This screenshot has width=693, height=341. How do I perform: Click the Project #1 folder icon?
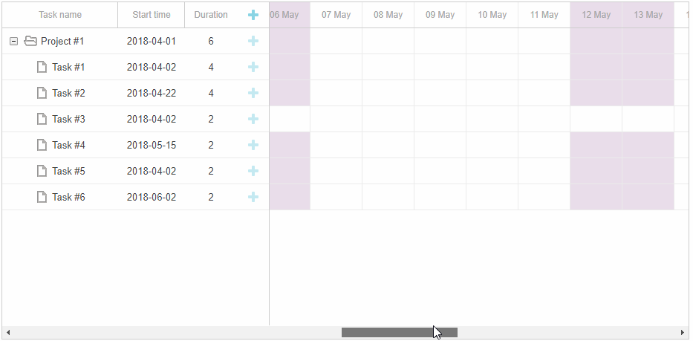click(30, 41)
